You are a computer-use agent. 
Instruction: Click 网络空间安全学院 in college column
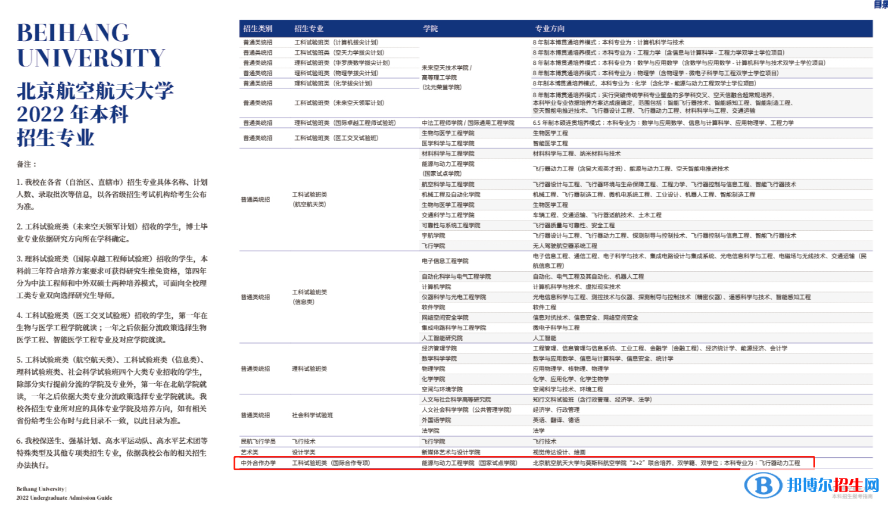click(x=445, y=318)
